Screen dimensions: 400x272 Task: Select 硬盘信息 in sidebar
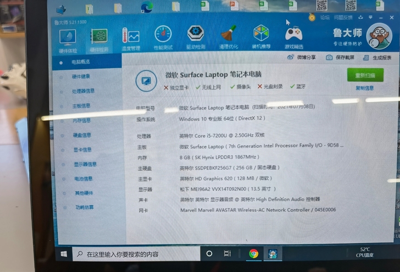tap(82, 135)
